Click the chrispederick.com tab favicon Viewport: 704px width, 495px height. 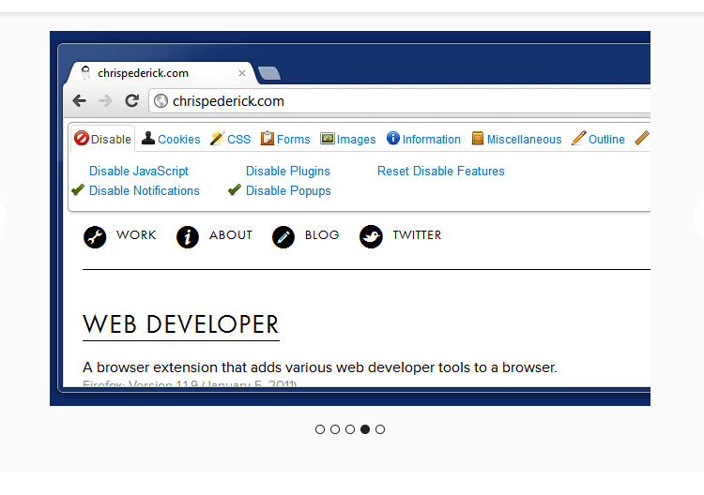85,72
